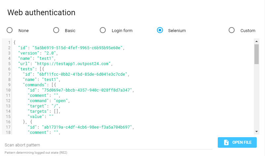Click line number 16 in editor gutter
The height and width of the screenshot is (156, 265).
(8, 122)
